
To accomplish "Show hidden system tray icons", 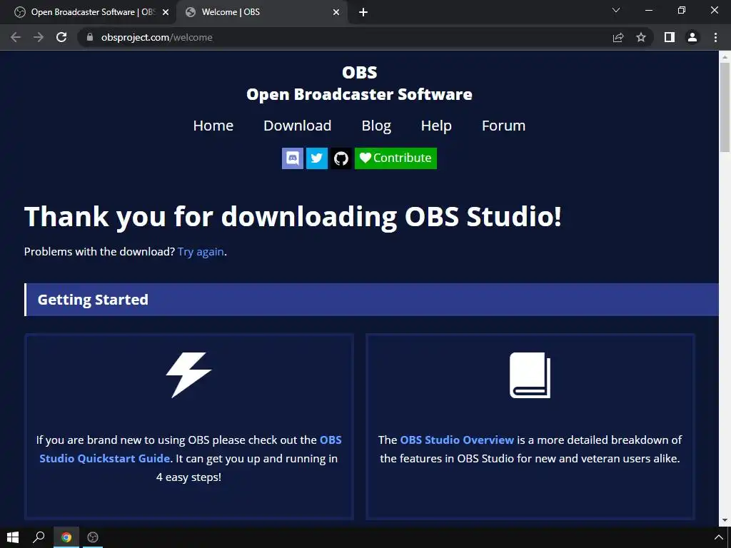I will tap(718, 537).
